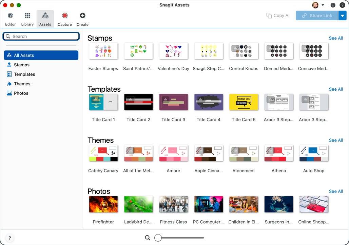Open the Children in El... photo
Image resolution: width=349 pixels, height=245 pixels.
click(244, 204)
